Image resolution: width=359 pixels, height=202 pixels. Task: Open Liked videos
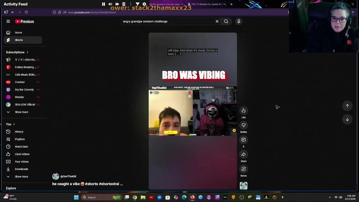pos(23,154)
